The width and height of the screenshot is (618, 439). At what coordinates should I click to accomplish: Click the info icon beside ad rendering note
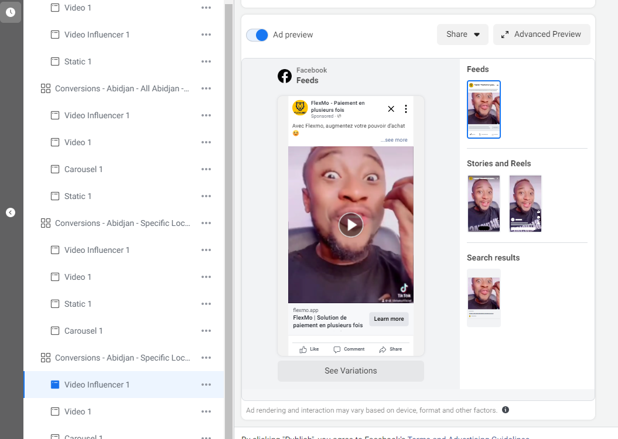(x=506, y=410)
